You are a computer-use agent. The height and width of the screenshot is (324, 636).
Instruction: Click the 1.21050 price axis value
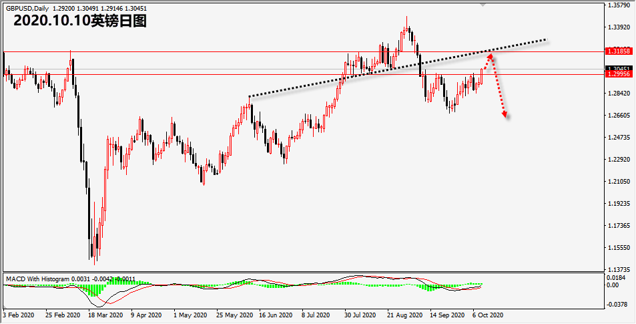coord(620,182)
